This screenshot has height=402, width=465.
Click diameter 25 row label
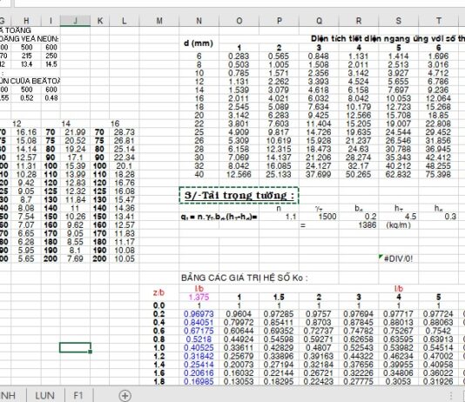tap(199, 132)
